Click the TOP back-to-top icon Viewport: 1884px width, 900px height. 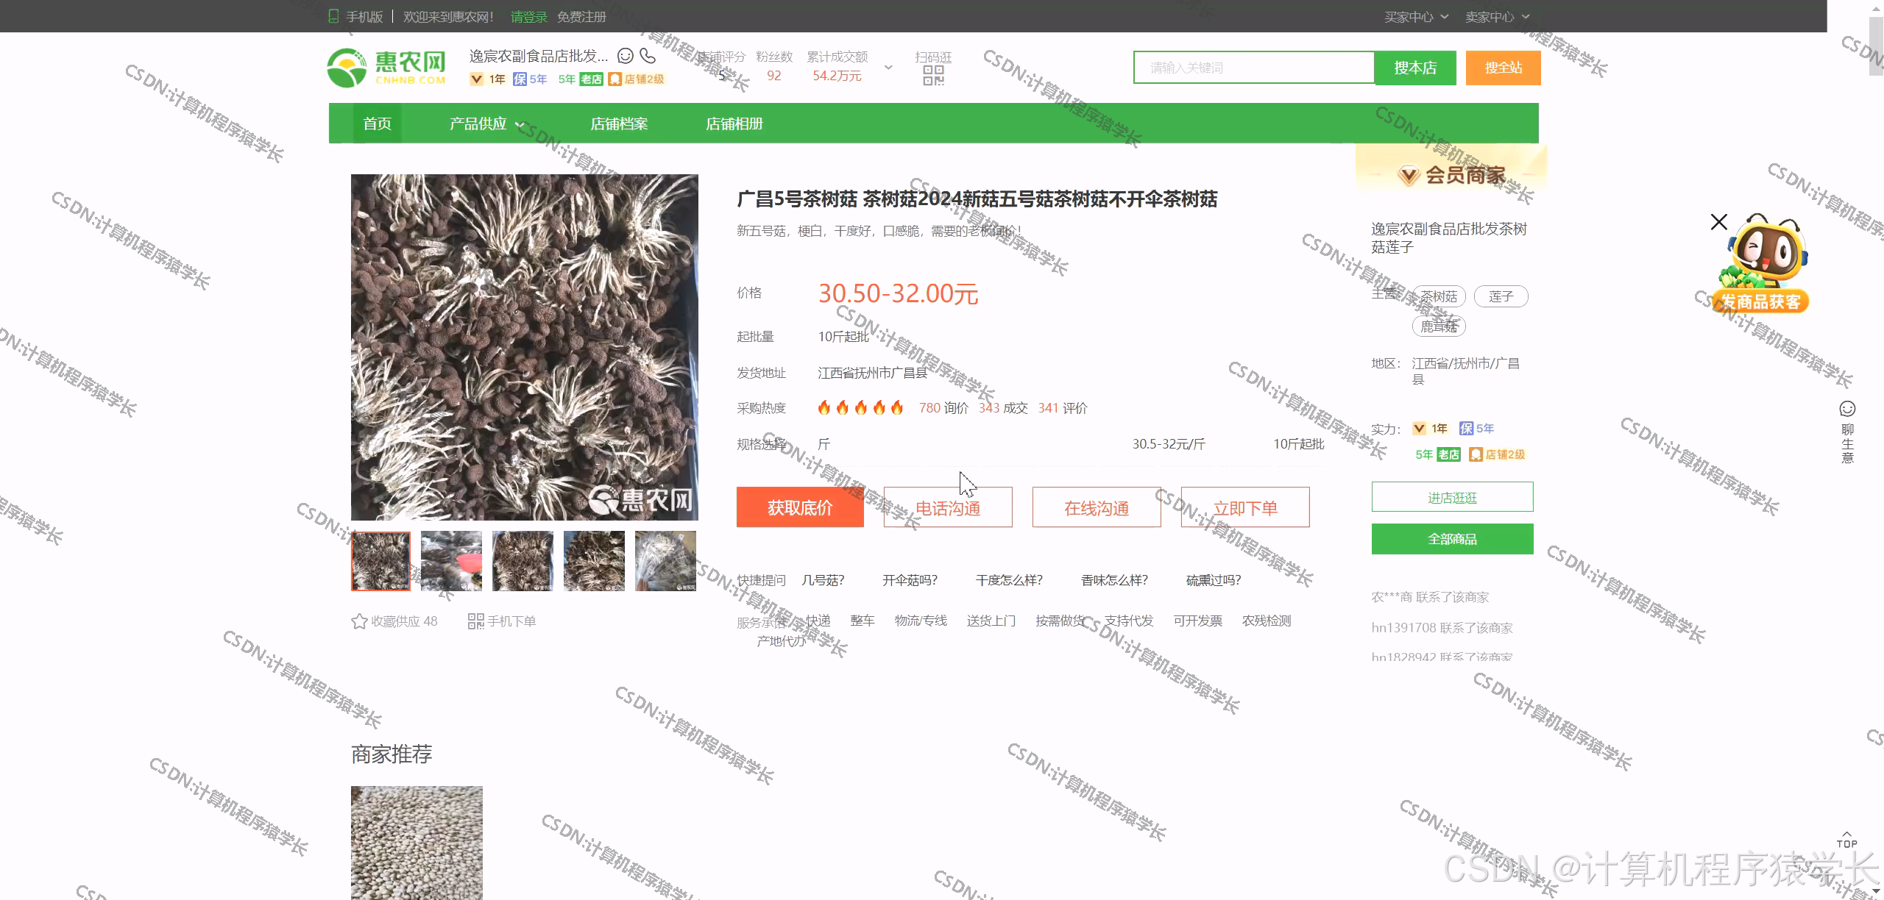[x=1846, y=840]
